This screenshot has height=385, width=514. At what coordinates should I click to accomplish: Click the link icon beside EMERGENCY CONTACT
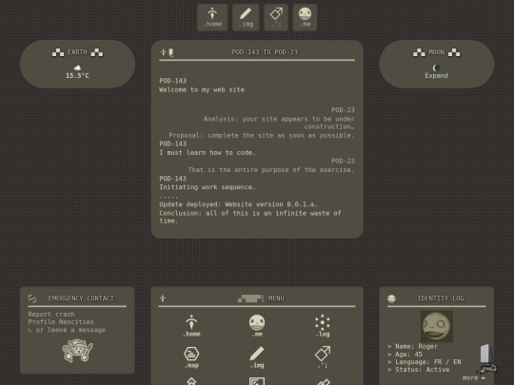tap(32, 298)
